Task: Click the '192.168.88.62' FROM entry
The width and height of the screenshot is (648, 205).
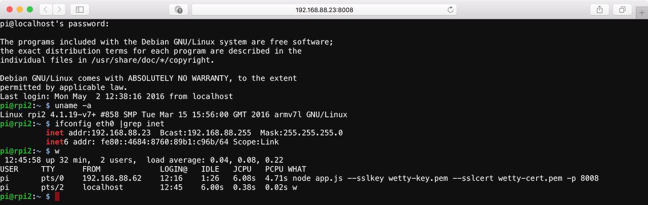Action: pyautogui.click(x=112, y=178)
